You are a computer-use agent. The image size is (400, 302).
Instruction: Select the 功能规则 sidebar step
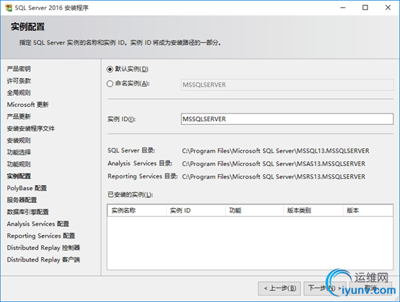tap(19, 164)
